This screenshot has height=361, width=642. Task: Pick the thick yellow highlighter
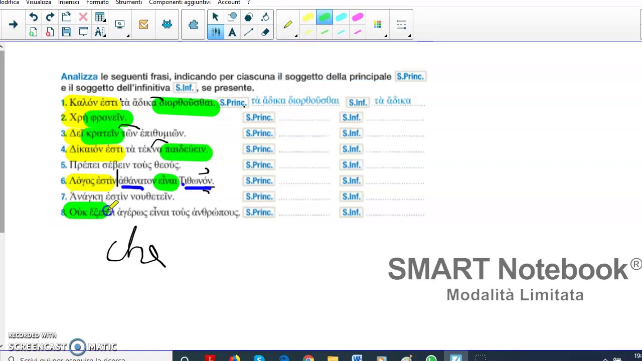click(x=308, y=18)
